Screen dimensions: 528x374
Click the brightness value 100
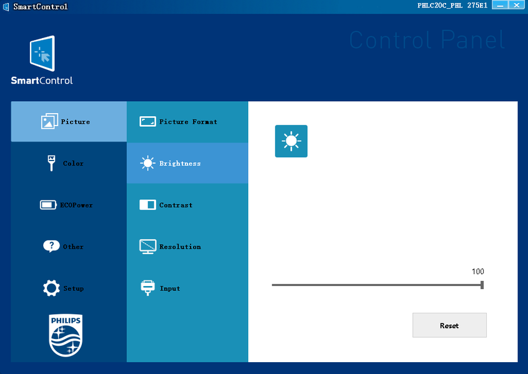478,272
